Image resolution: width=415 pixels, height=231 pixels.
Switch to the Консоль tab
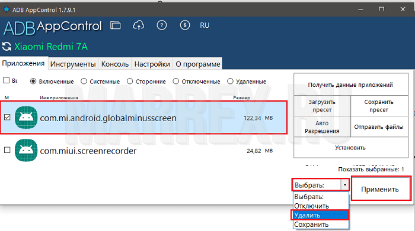click(115, 64)
